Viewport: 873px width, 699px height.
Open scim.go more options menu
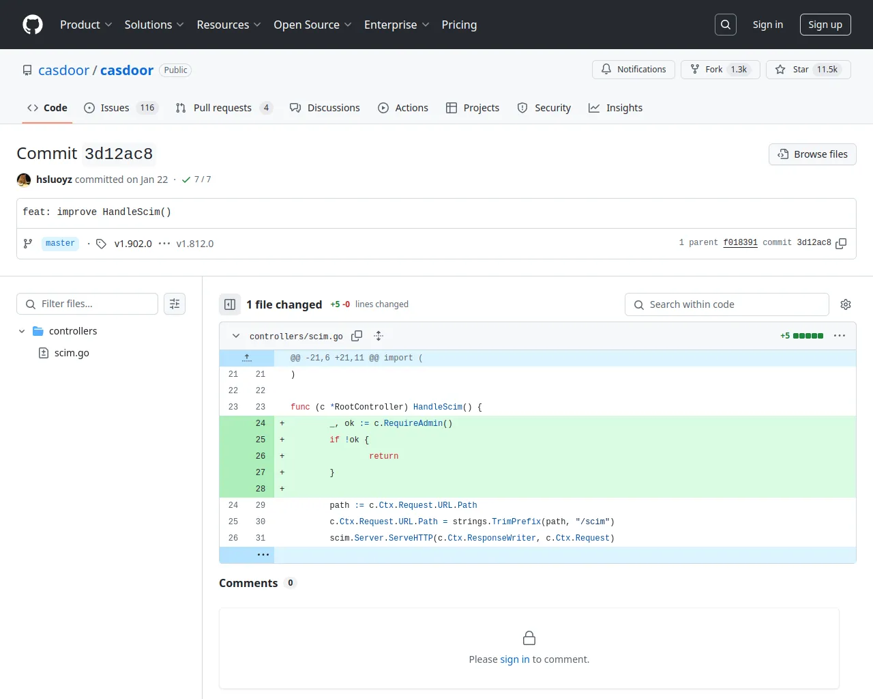pos(840,336)
